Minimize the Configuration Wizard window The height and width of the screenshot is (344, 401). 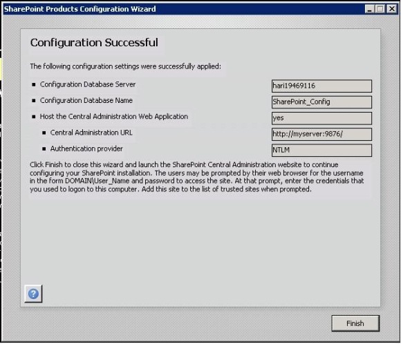coord(369,9)
